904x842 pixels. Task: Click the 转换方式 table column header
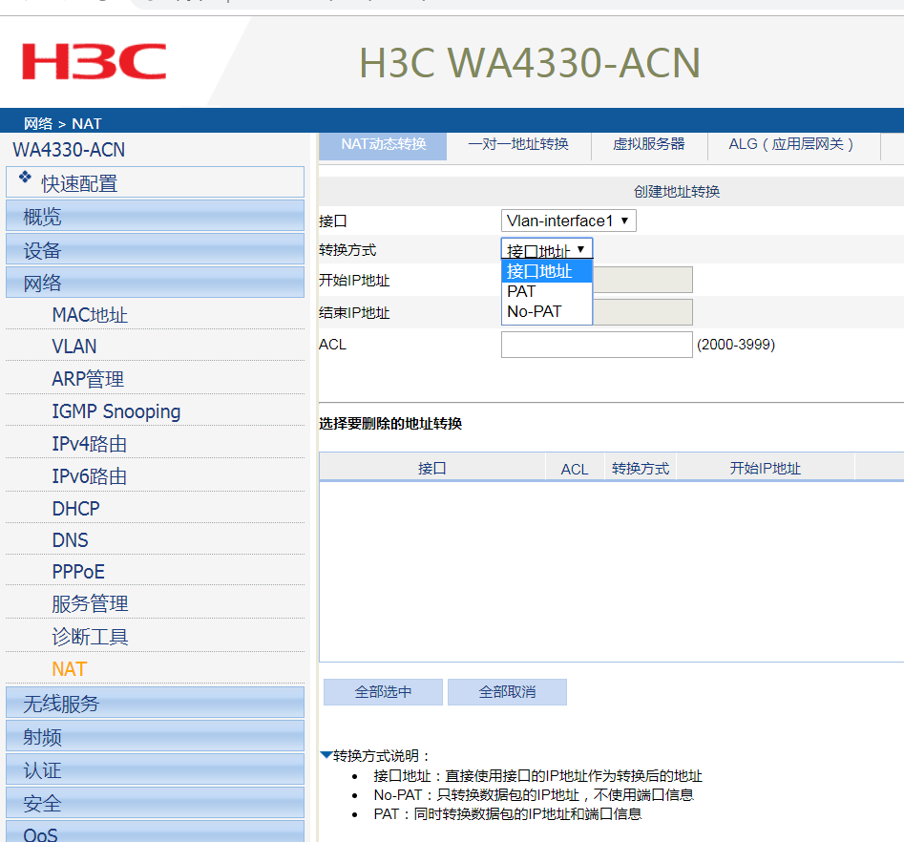click(641, 468)
